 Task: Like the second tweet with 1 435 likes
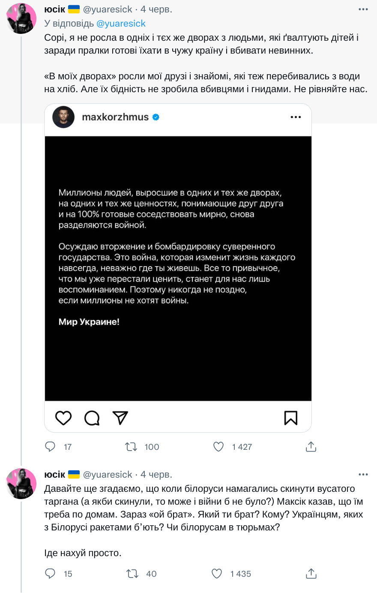(x=217, y=574)
